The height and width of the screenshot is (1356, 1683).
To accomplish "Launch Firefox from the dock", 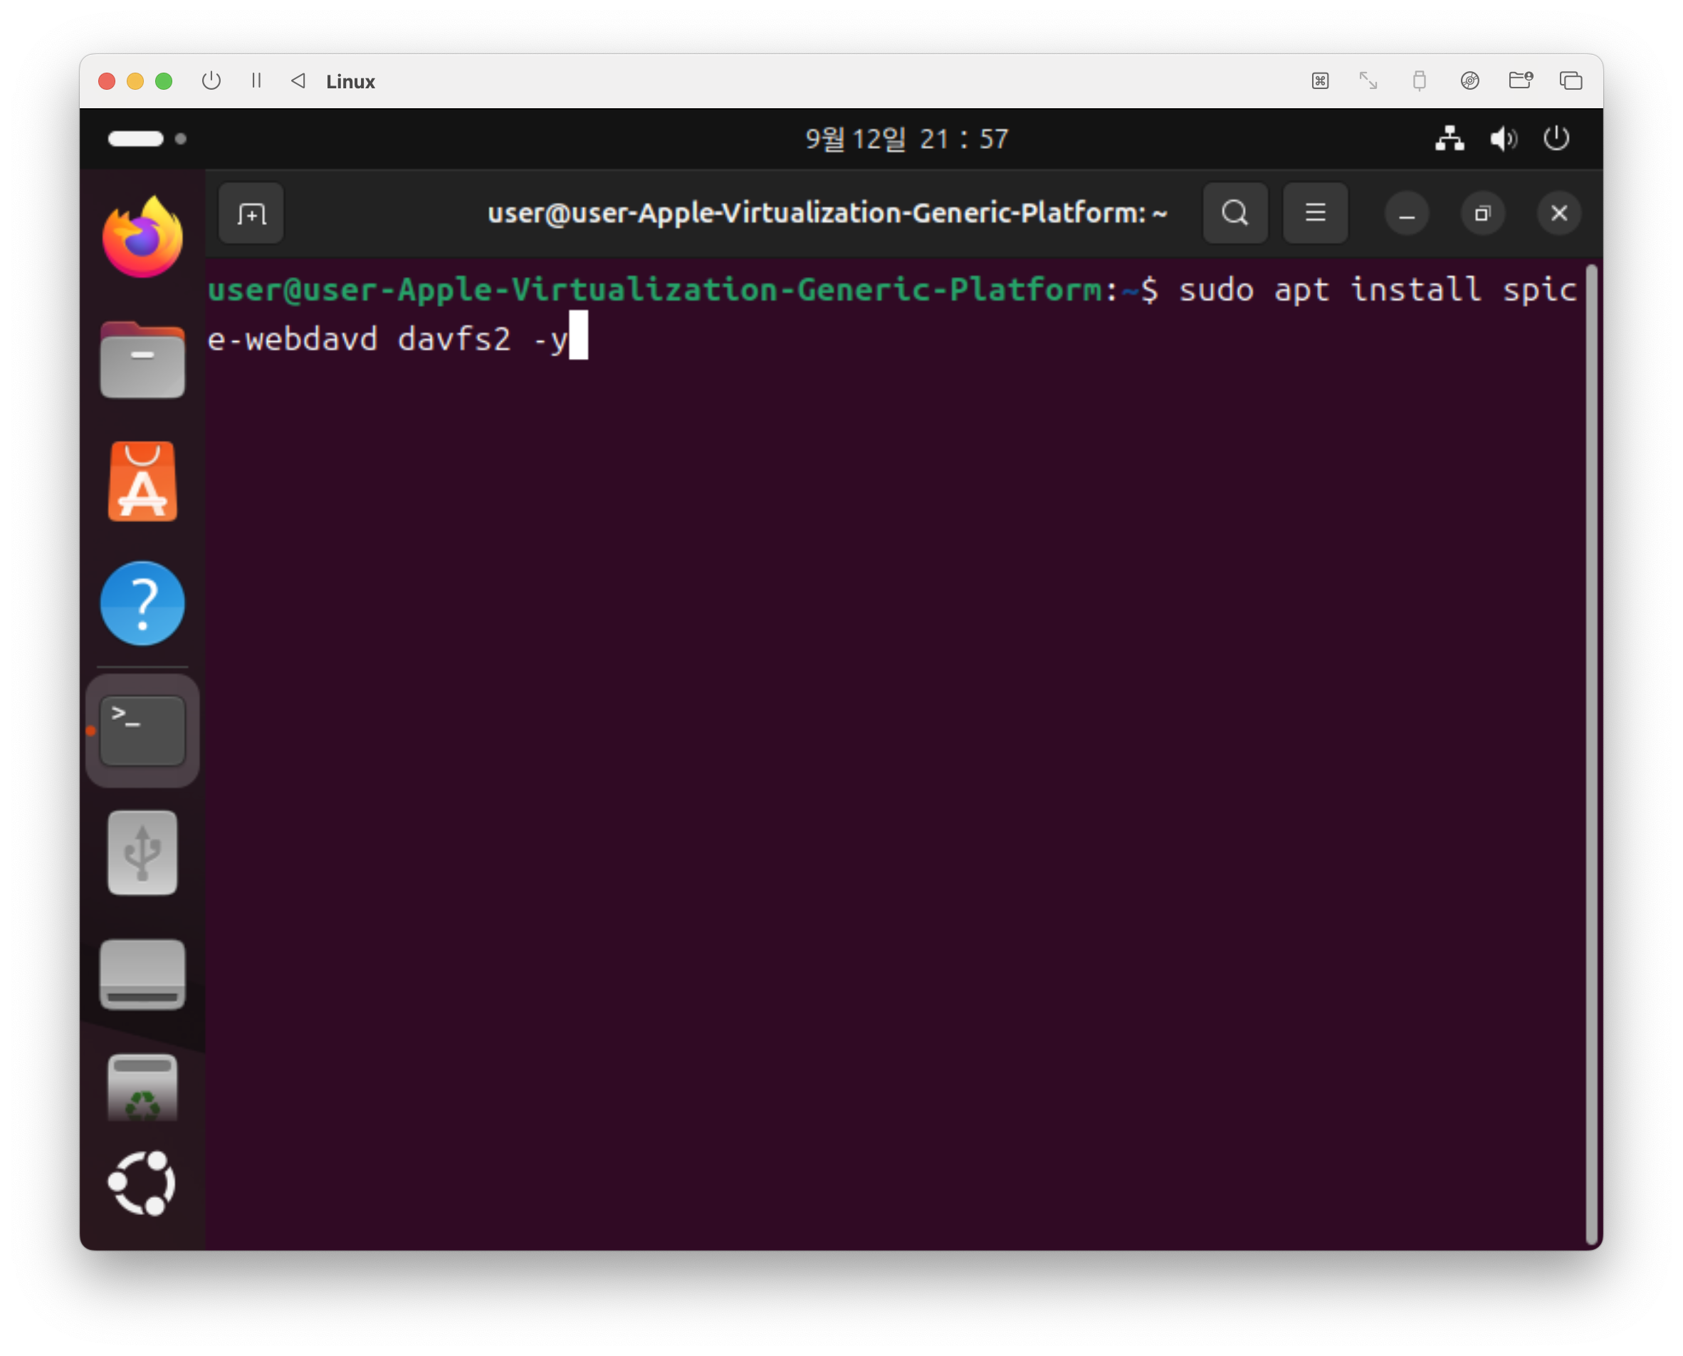I will (143, 237).
